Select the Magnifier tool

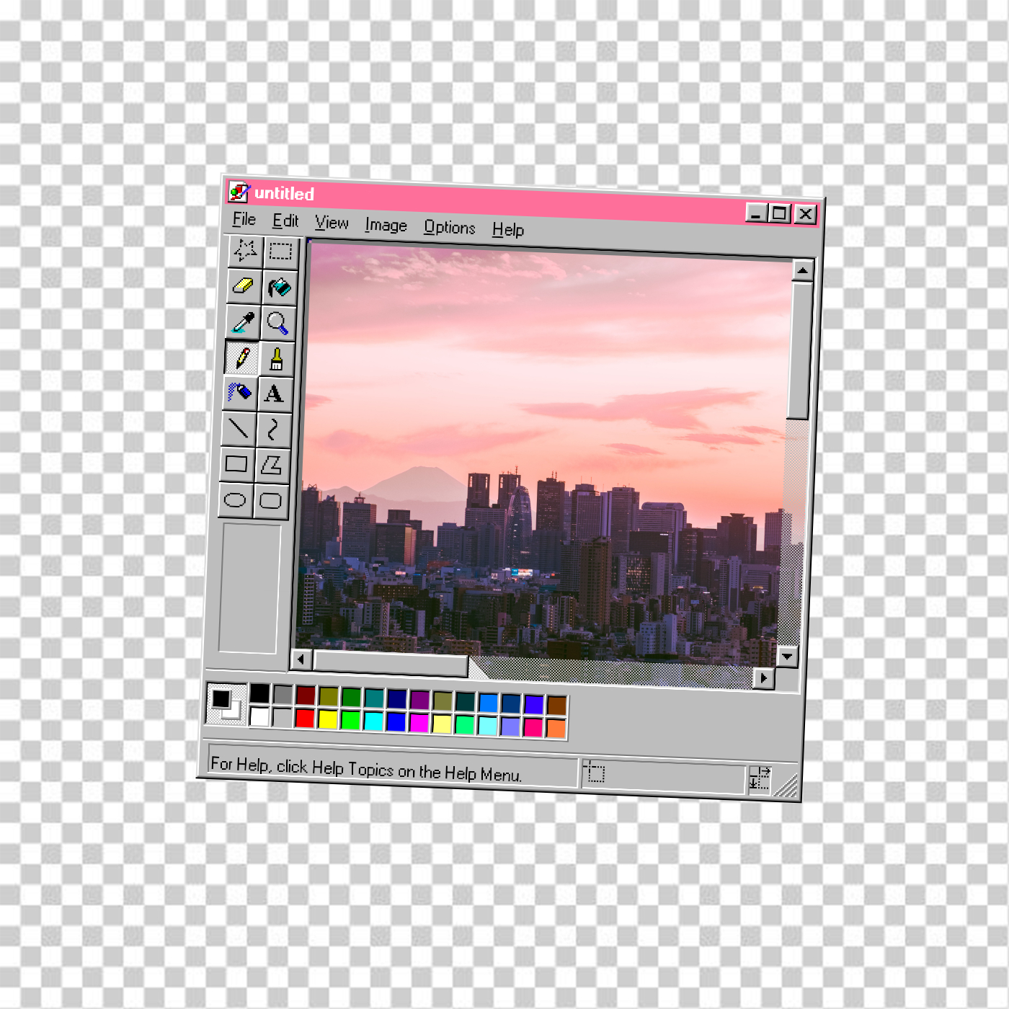pos(277,323)
